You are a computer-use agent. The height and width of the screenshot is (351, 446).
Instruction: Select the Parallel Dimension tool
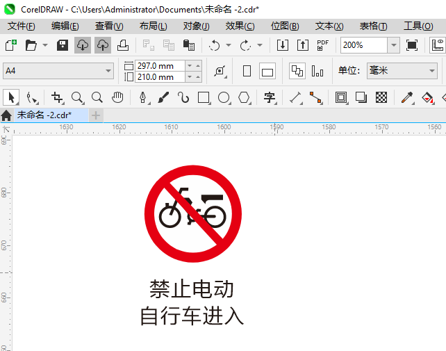[295, 97]
